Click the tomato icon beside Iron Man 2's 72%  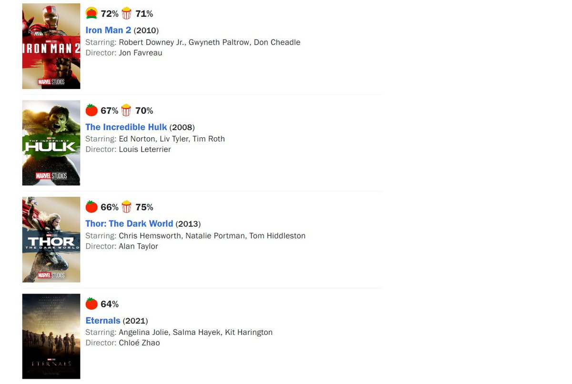coord(92,13)
